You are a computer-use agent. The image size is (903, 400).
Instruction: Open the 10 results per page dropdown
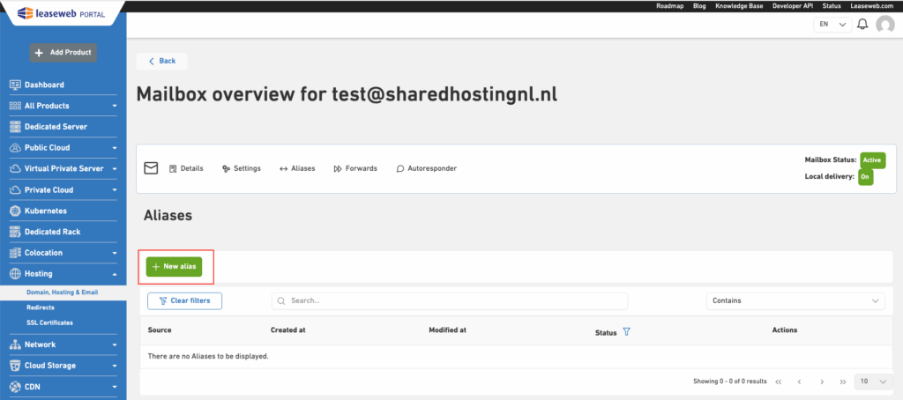tap(872, 381)
